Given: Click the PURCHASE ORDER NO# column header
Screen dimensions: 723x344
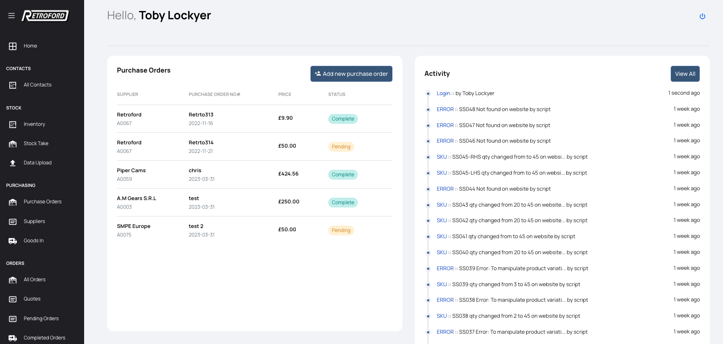Looking at the screenshot, I should point(215,95).
